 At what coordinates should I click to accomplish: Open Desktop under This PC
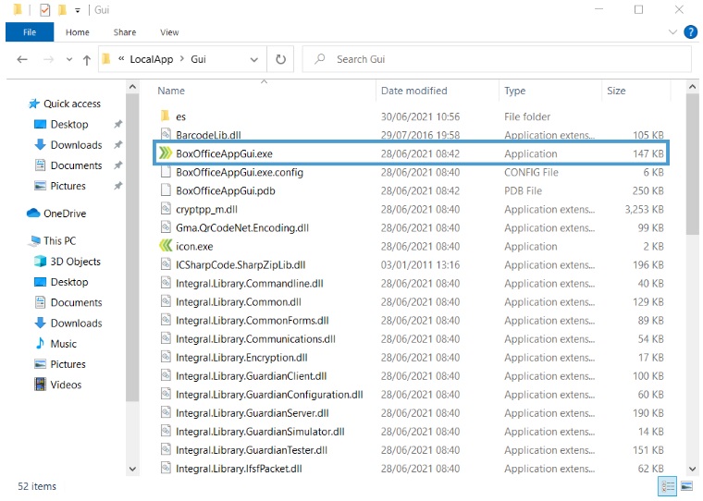[x=69, y=282]
